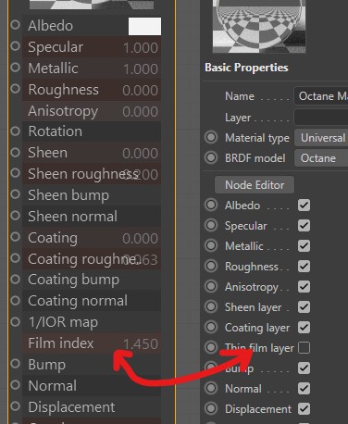Click the Albedo node input port circle
Viewport: 348px width, 424px height.
15,25
